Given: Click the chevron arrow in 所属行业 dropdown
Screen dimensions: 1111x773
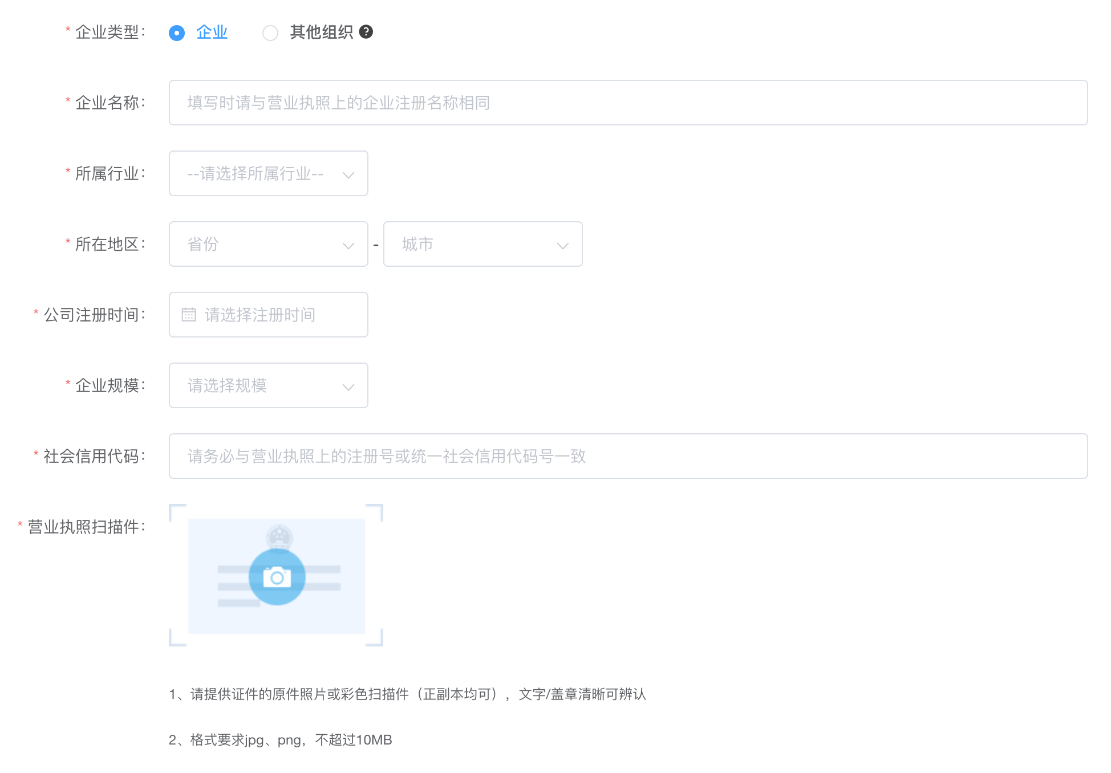Looking at the screenshot, I should pos(348,174).
